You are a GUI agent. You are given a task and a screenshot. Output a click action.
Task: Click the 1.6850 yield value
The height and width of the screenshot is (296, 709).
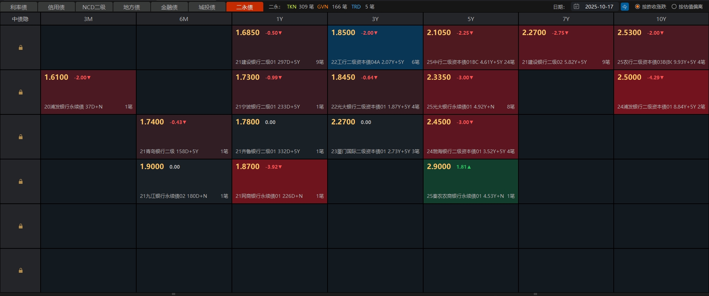247,32
